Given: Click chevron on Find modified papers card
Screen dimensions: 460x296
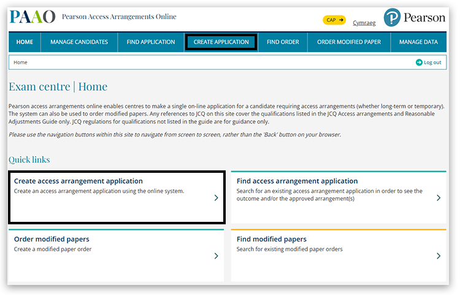Looking at the screenshot, I should [438, 256].
